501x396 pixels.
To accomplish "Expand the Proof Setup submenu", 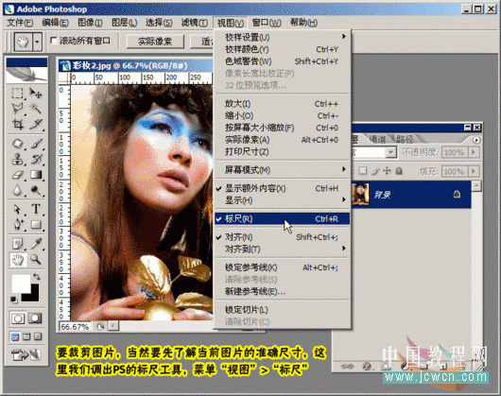I will [283, 37].
